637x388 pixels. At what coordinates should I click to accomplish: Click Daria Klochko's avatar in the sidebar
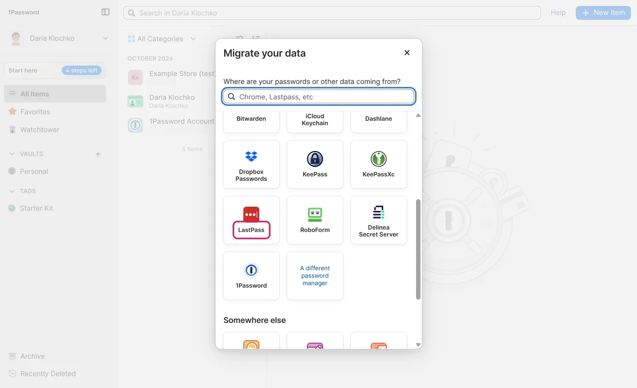[x=16, y=38]
